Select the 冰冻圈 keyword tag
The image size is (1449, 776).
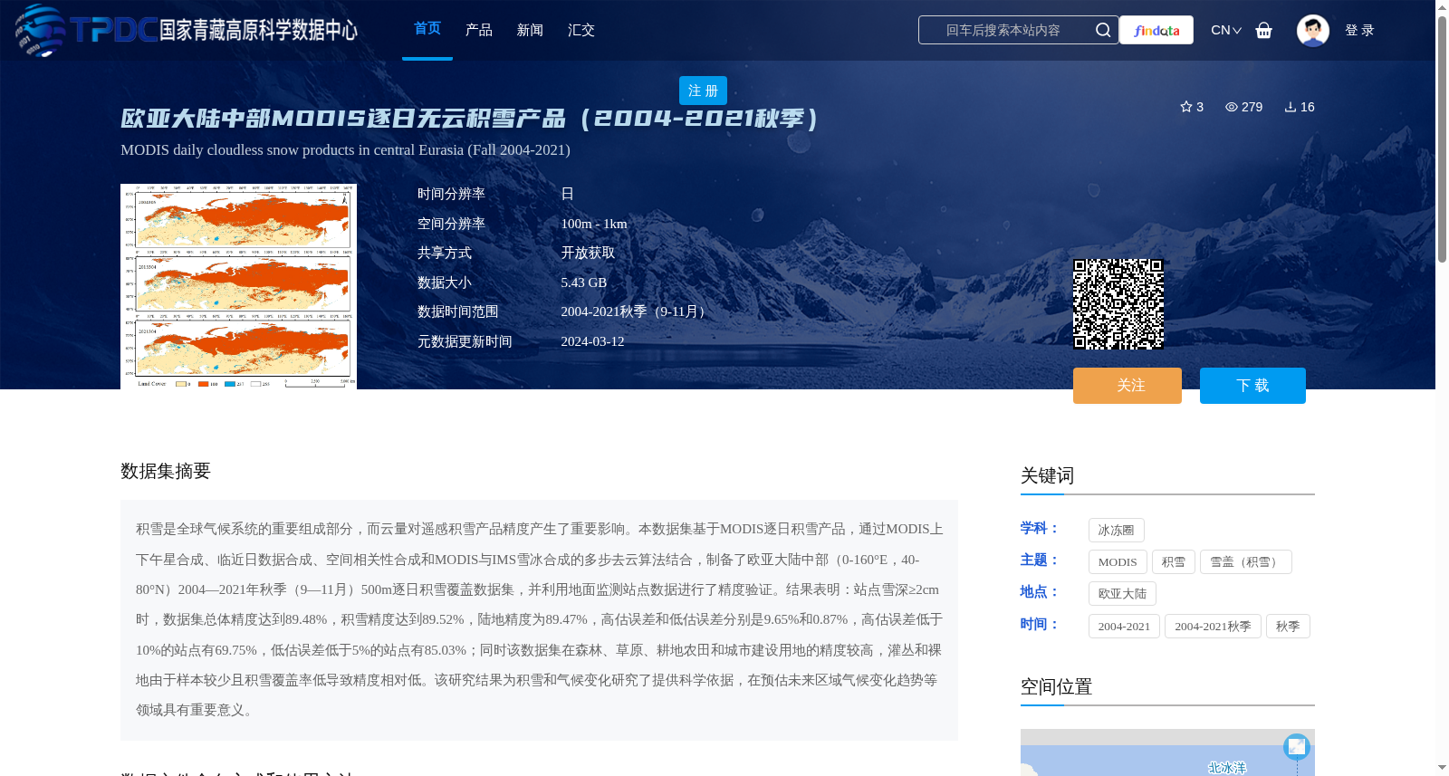point(1116,530)
